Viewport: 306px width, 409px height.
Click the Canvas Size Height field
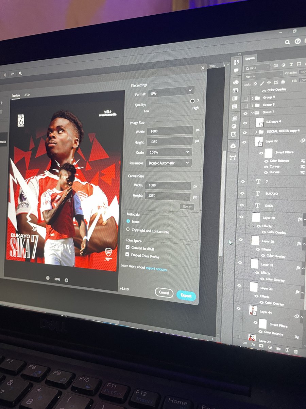click(168, 196)
